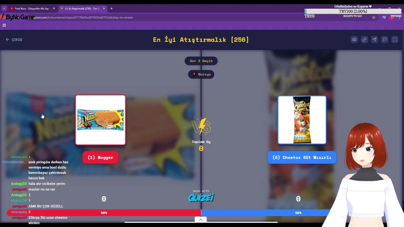Click the Toplam Oy label
This screenshot has width=404, height=227.
coord(201,142)
